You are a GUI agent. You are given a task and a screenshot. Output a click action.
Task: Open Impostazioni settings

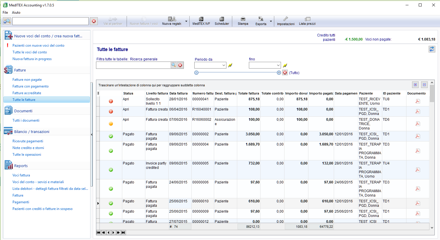(286, 21)
